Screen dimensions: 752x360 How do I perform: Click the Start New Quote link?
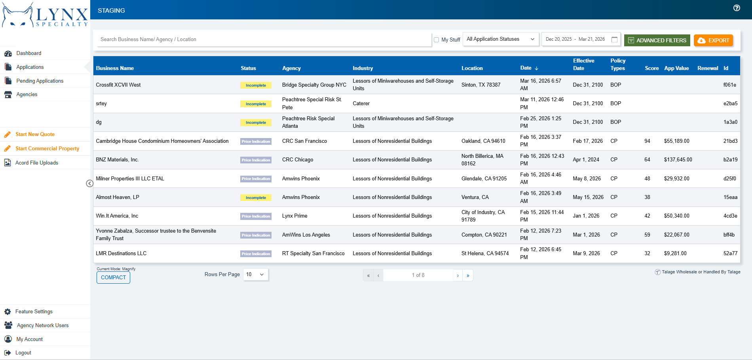pyautogui.click(x=35, y=135)
